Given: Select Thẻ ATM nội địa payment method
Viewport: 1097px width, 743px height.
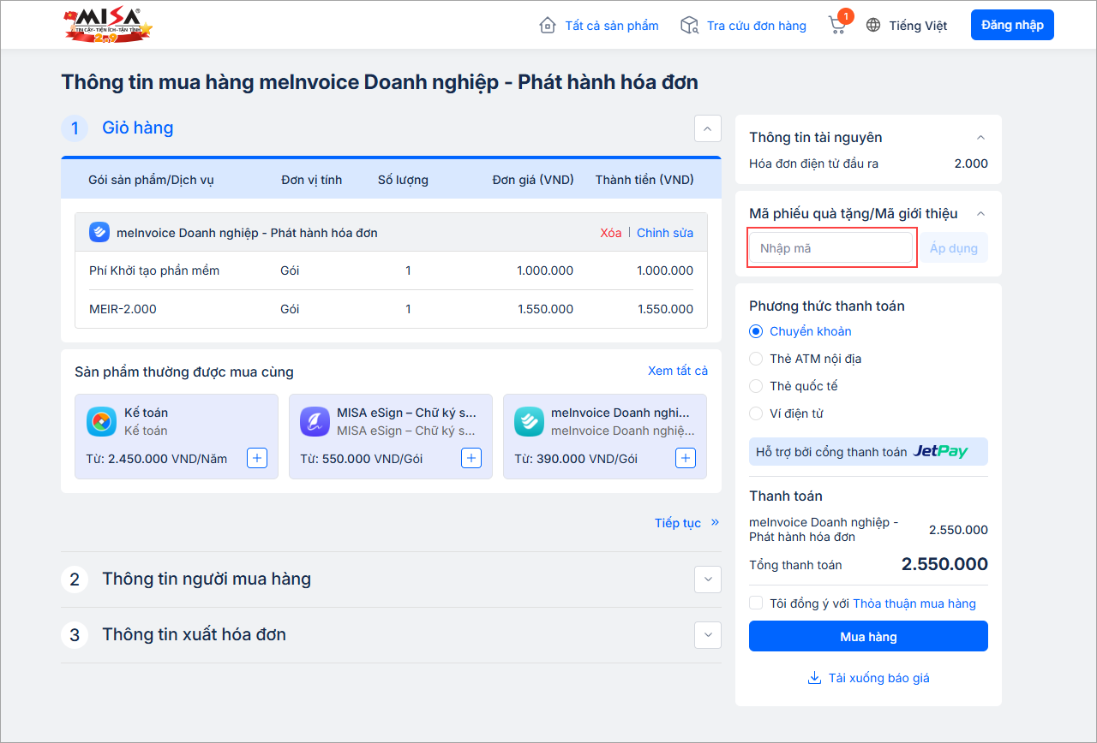Looking at the screenshot, I should pyautogui.click(x=756, y=359).
